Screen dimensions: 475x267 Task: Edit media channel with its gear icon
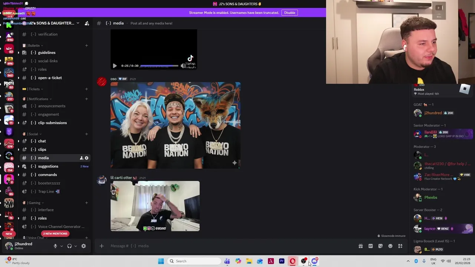click(x=87, y=158)
